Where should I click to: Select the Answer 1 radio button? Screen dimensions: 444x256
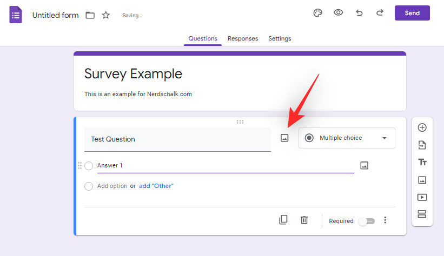pyautogui.click(x=89, y=166)
